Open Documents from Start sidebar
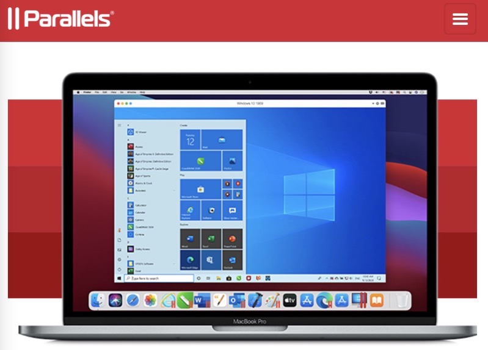Viewport: 488px width, 350px height. coord(120,240)
